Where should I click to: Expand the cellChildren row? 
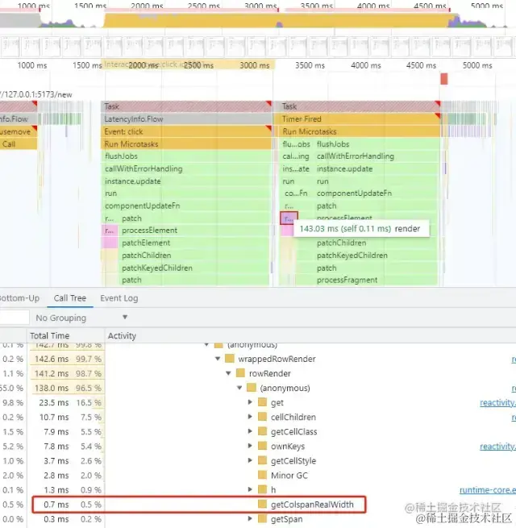250,417
